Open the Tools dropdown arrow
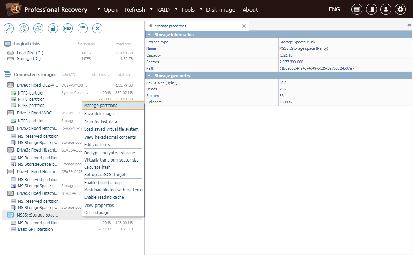This screenshot has height=255, width=413. [177, 9]
